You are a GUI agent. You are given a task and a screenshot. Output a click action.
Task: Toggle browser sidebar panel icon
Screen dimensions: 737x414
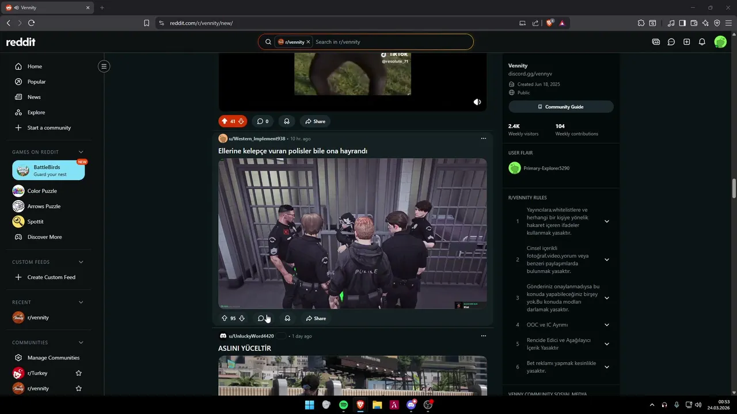(682, 23)
